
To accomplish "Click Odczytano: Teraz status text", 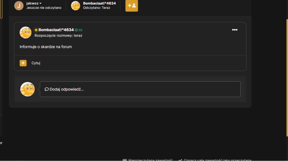I will pos(96,8).
